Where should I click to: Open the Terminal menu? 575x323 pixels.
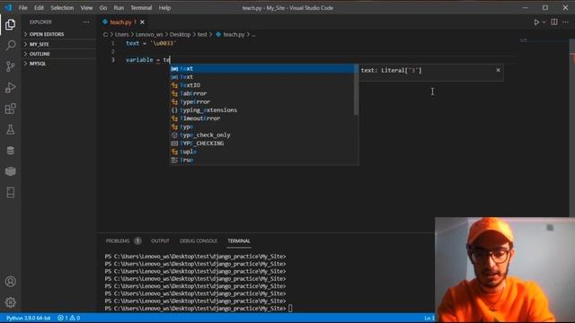click(141, 8)
